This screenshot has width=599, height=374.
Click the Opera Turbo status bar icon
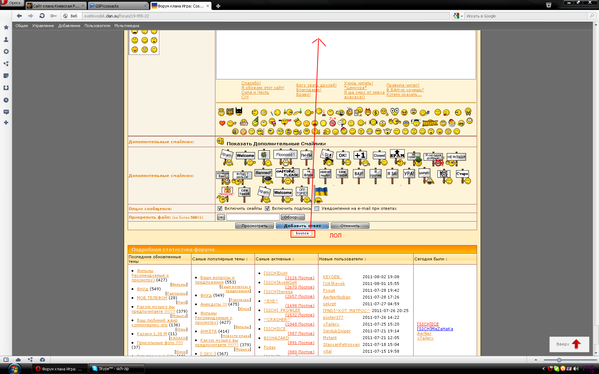point(42,360)
